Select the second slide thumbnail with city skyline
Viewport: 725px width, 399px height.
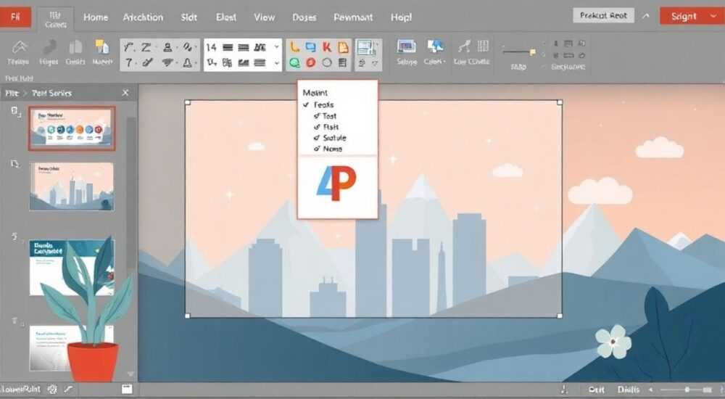pos(72,186)
